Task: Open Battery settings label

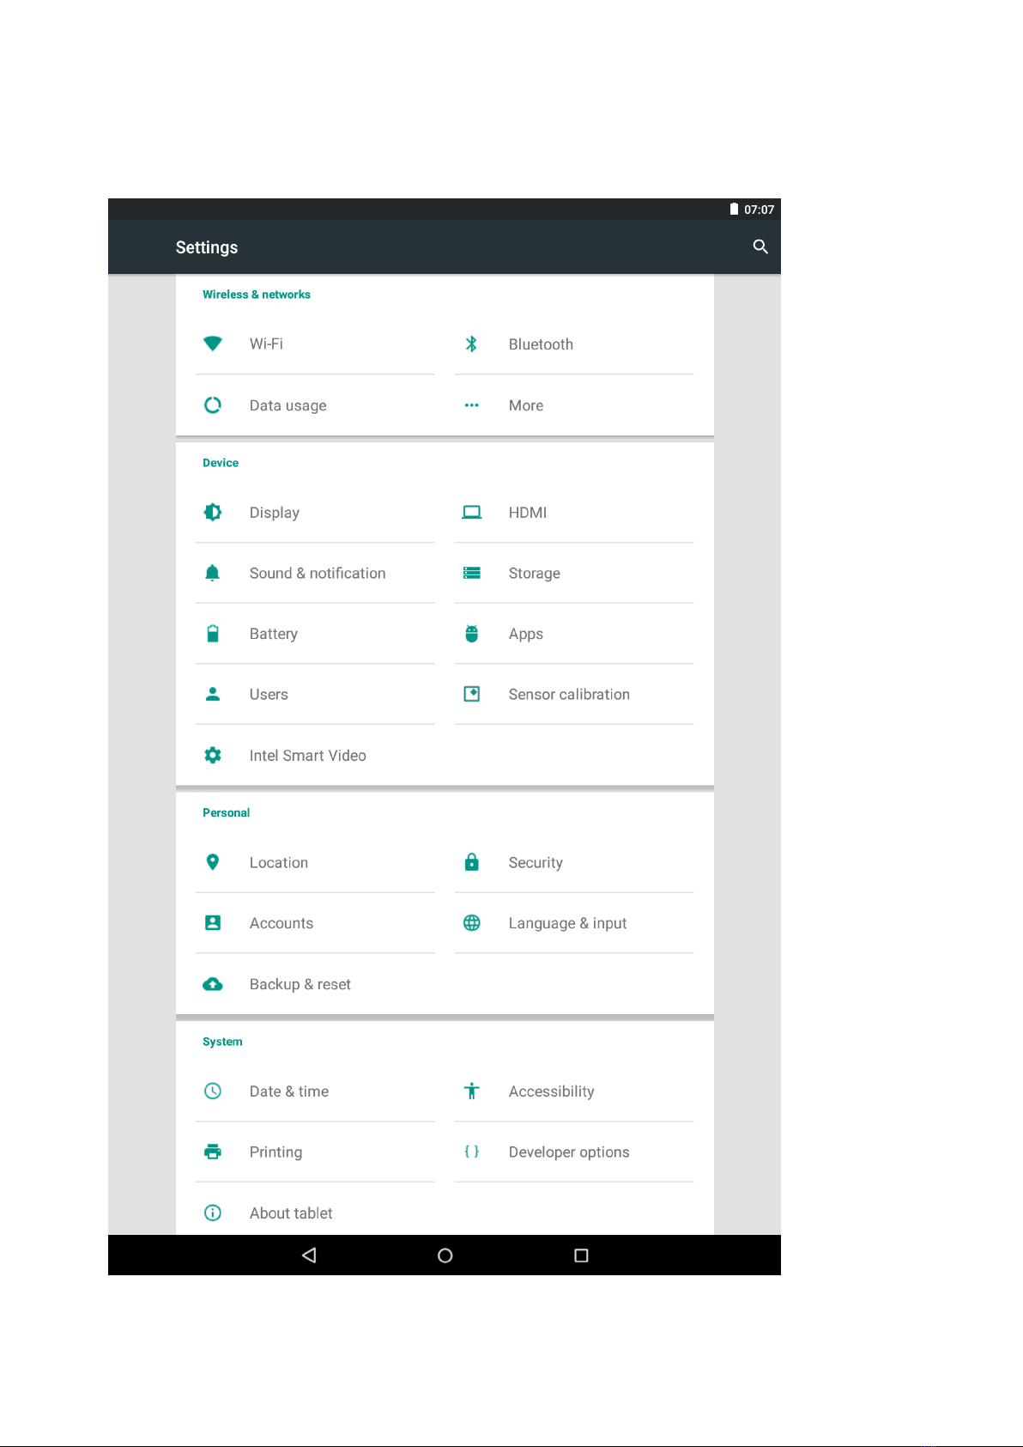Action: (274, 634)
